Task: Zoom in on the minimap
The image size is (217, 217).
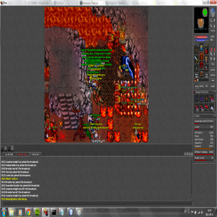Action: point(211,21)
